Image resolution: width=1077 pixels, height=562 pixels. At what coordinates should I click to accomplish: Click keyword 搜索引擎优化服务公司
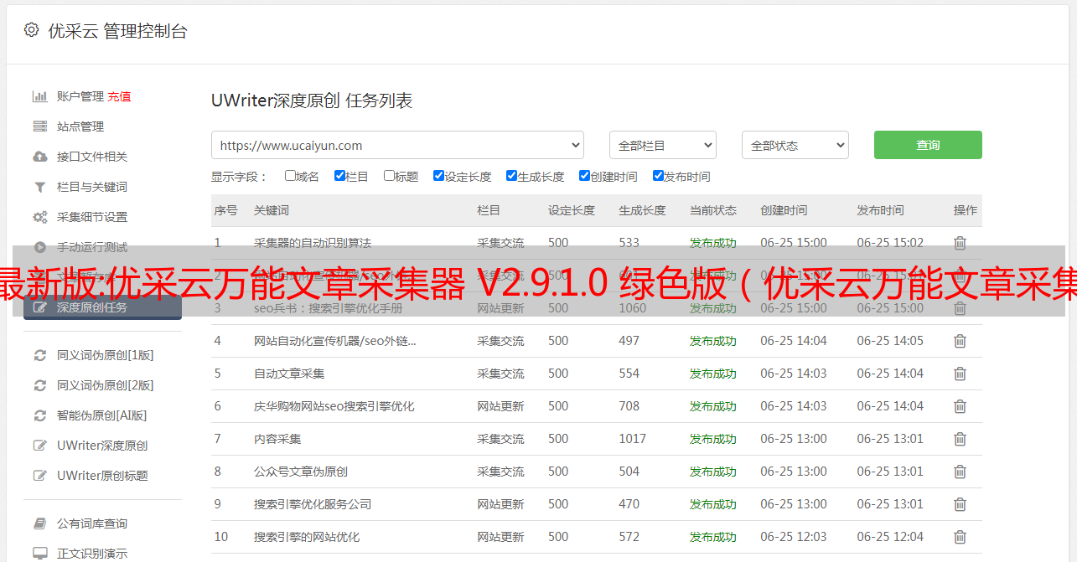tap(313, 504)
